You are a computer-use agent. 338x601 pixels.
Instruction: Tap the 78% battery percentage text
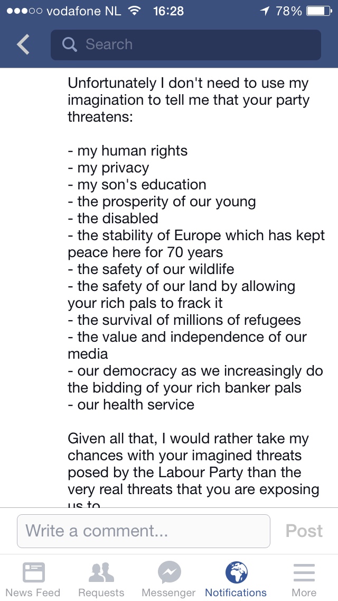point(289,11)
